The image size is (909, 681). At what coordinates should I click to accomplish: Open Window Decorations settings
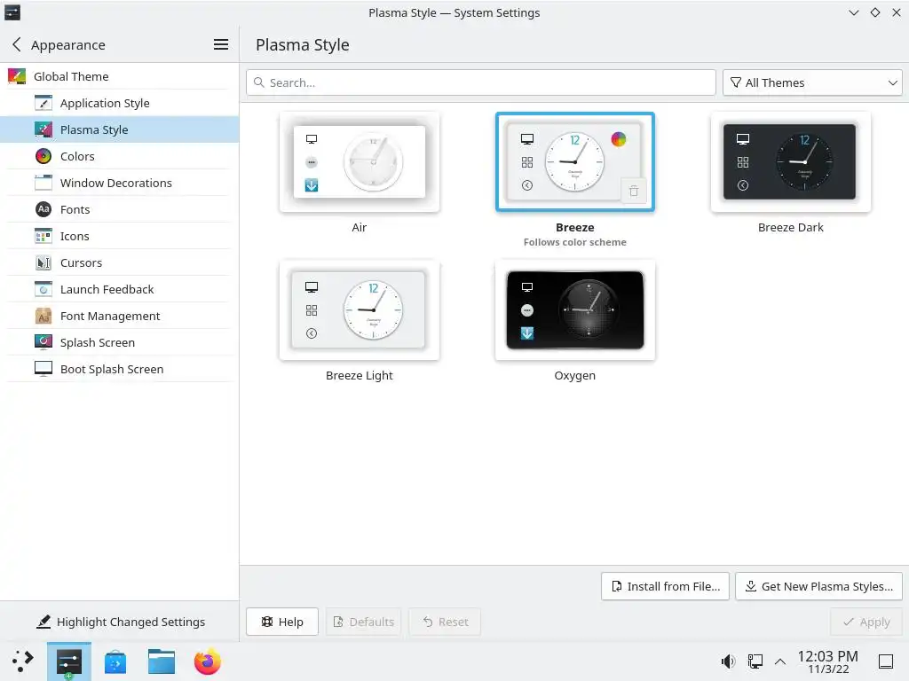120,183
